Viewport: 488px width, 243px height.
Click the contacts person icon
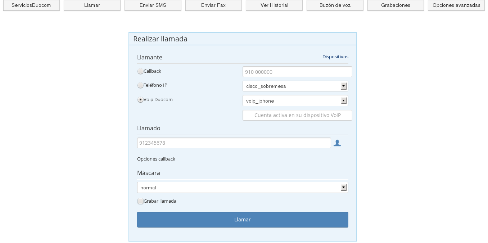tap(337, 143)
